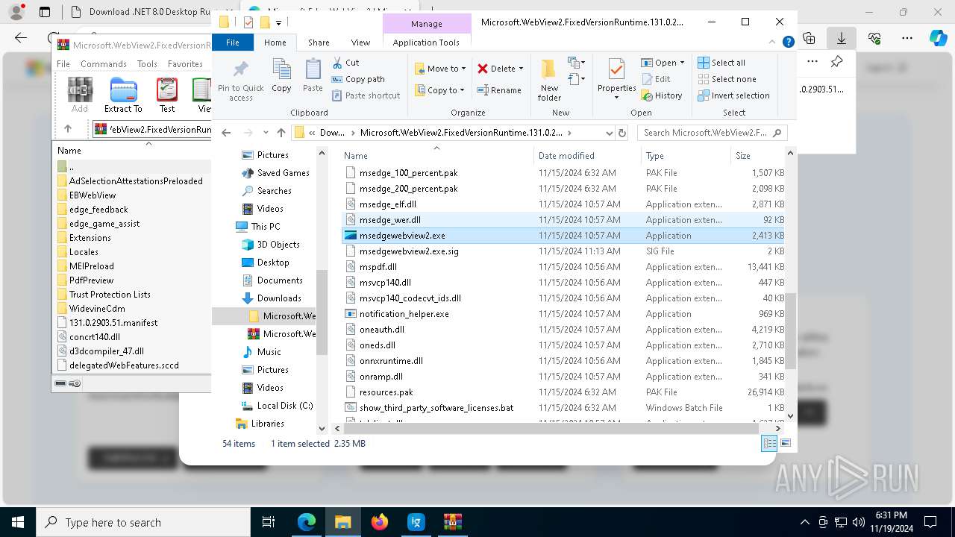
Task: Switch to the View ribbon tab
Action: pos(360,43)
